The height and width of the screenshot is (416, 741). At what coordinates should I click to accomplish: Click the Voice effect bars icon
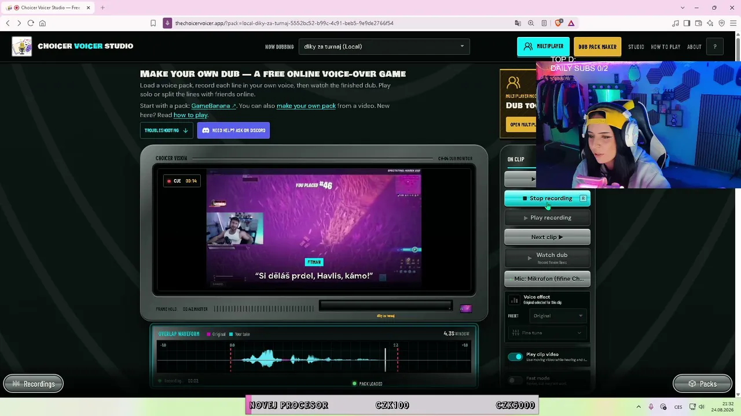pyautogui.click(x=514, y=299)
